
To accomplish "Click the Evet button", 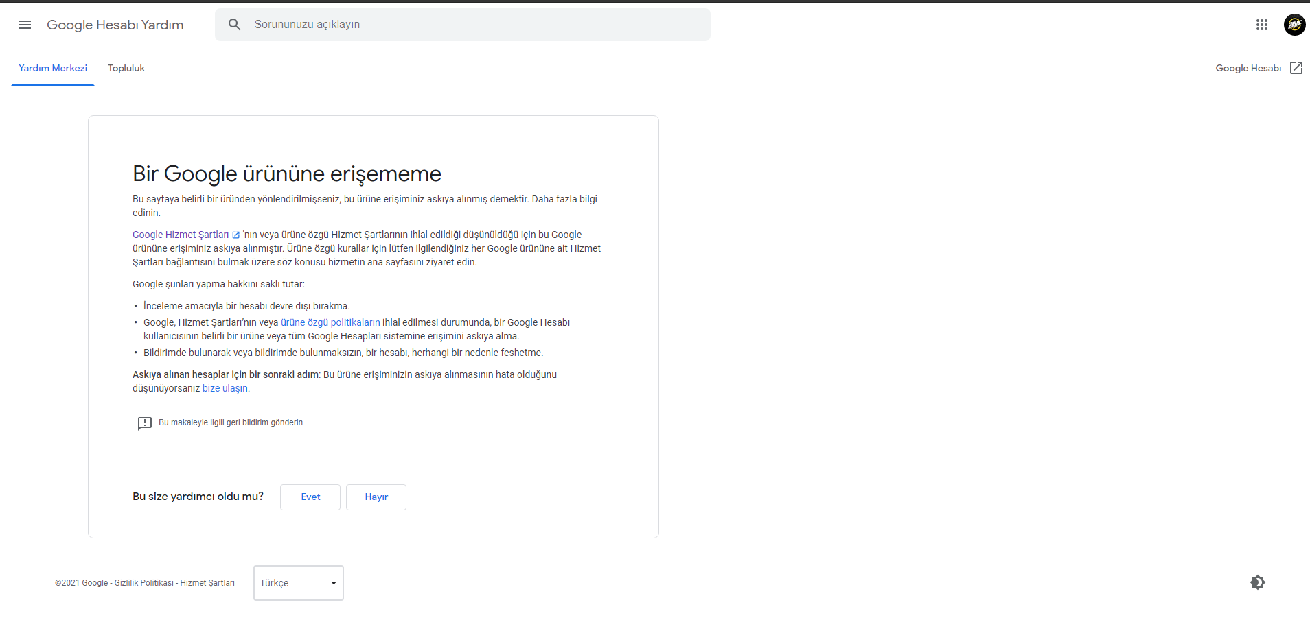I will 310,497.
